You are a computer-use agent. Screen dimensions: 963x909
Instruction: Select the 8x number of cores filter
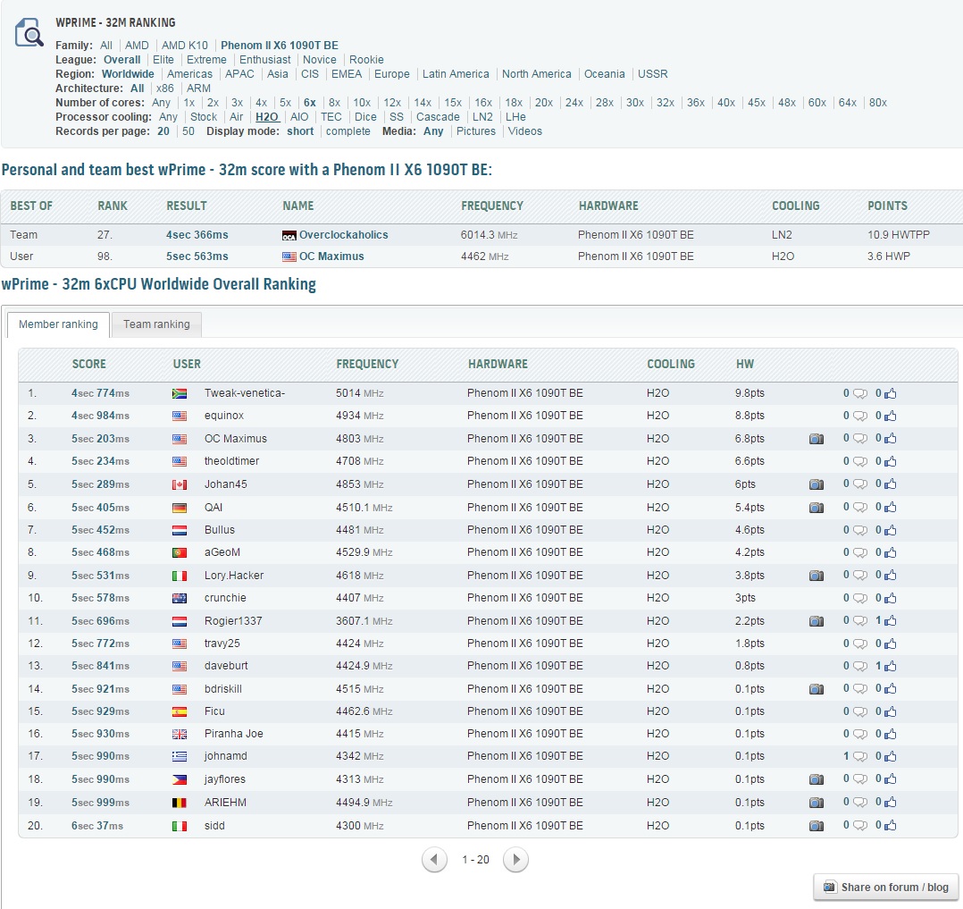[x=334, y=103]
